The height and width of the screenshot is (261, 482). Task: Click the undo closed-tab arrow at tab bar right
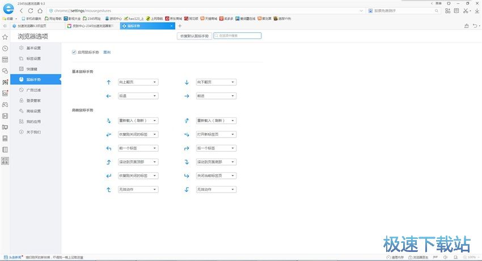pyautogui.click(x=475, y=26)
